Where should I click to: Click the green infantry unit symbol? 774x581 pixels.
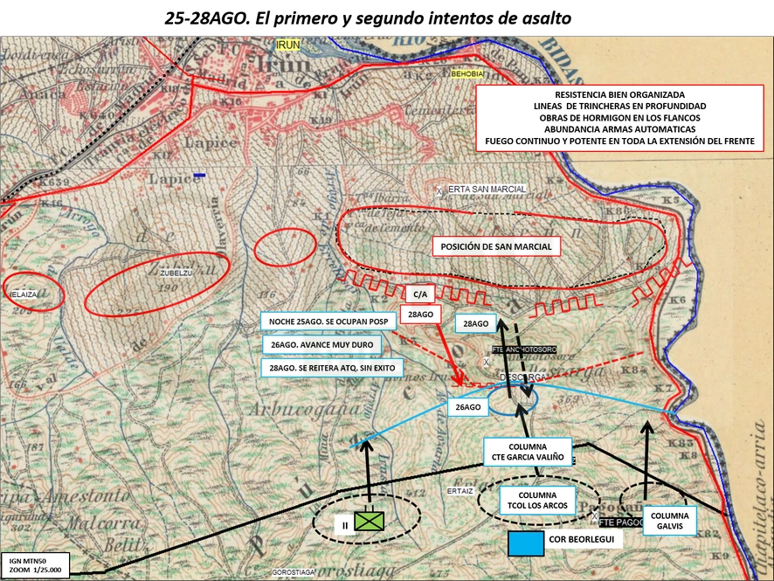click(x=370, y=522)
